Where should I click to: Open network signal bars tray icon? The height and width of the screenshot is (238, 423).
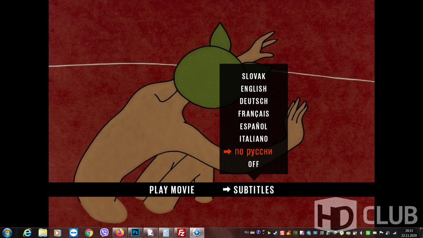click(394, 233)
